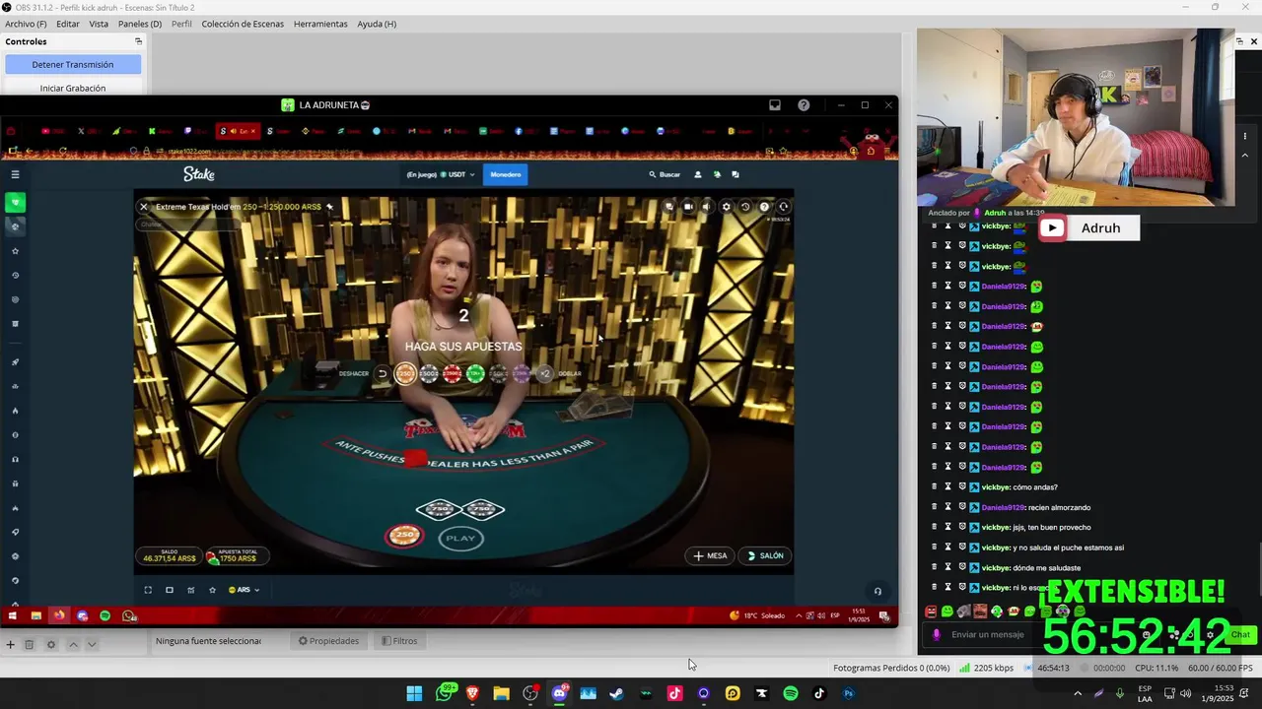Open the Paneles (D) menu
Screen dimensions: 1262x709
(x=140, y=24)
